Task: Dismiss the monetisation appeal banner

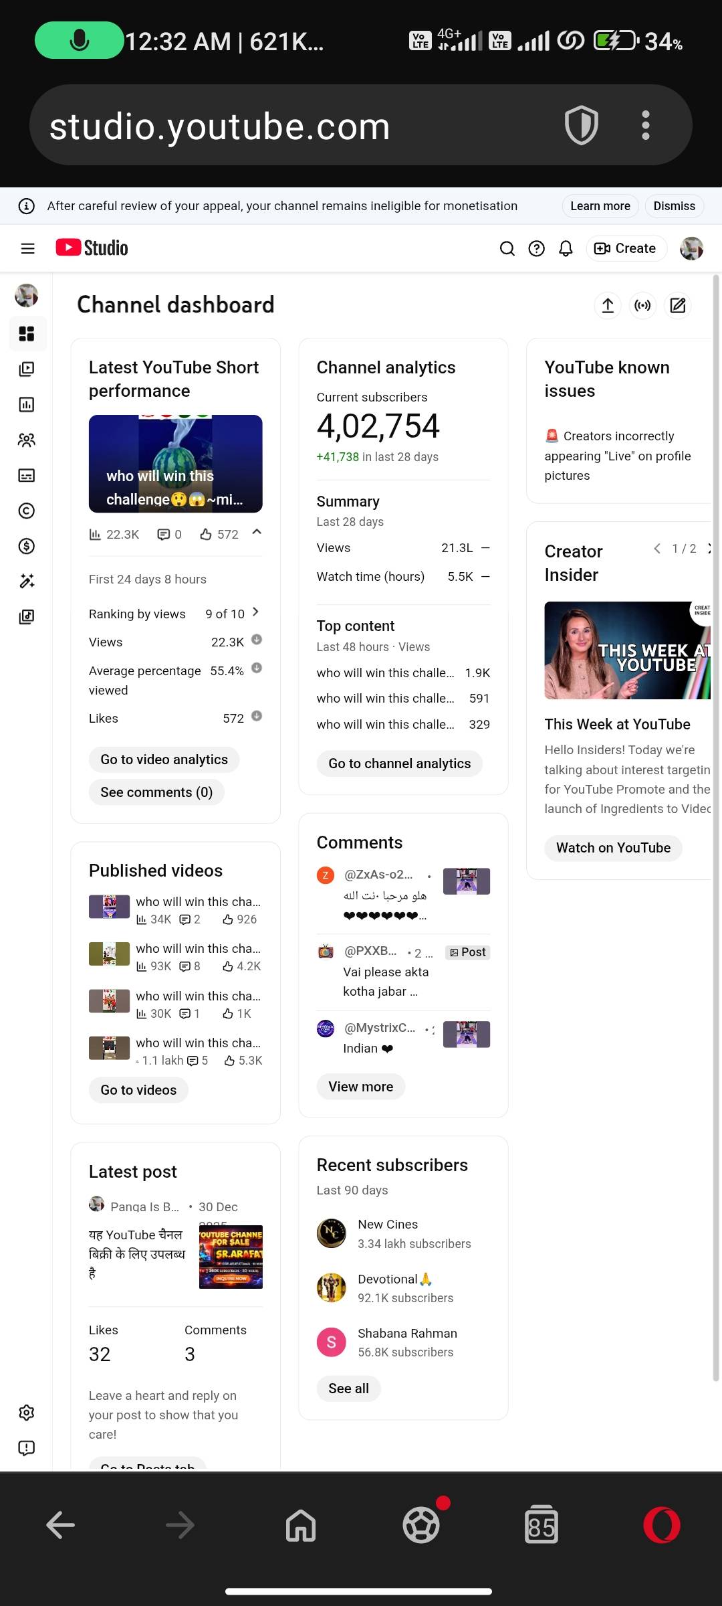Action: (x=674, y=206)
